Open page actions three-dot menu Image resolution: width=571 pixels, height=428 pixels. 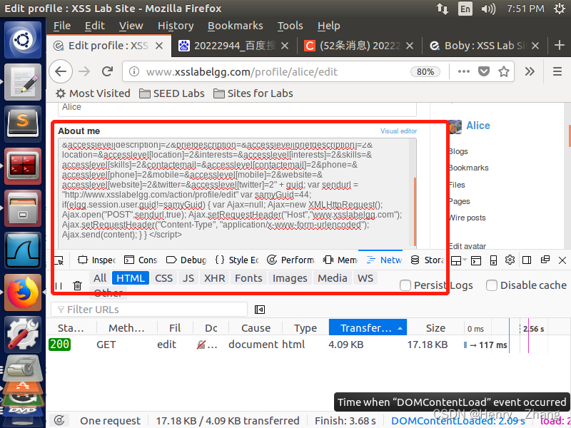click(x=463, y=71)
